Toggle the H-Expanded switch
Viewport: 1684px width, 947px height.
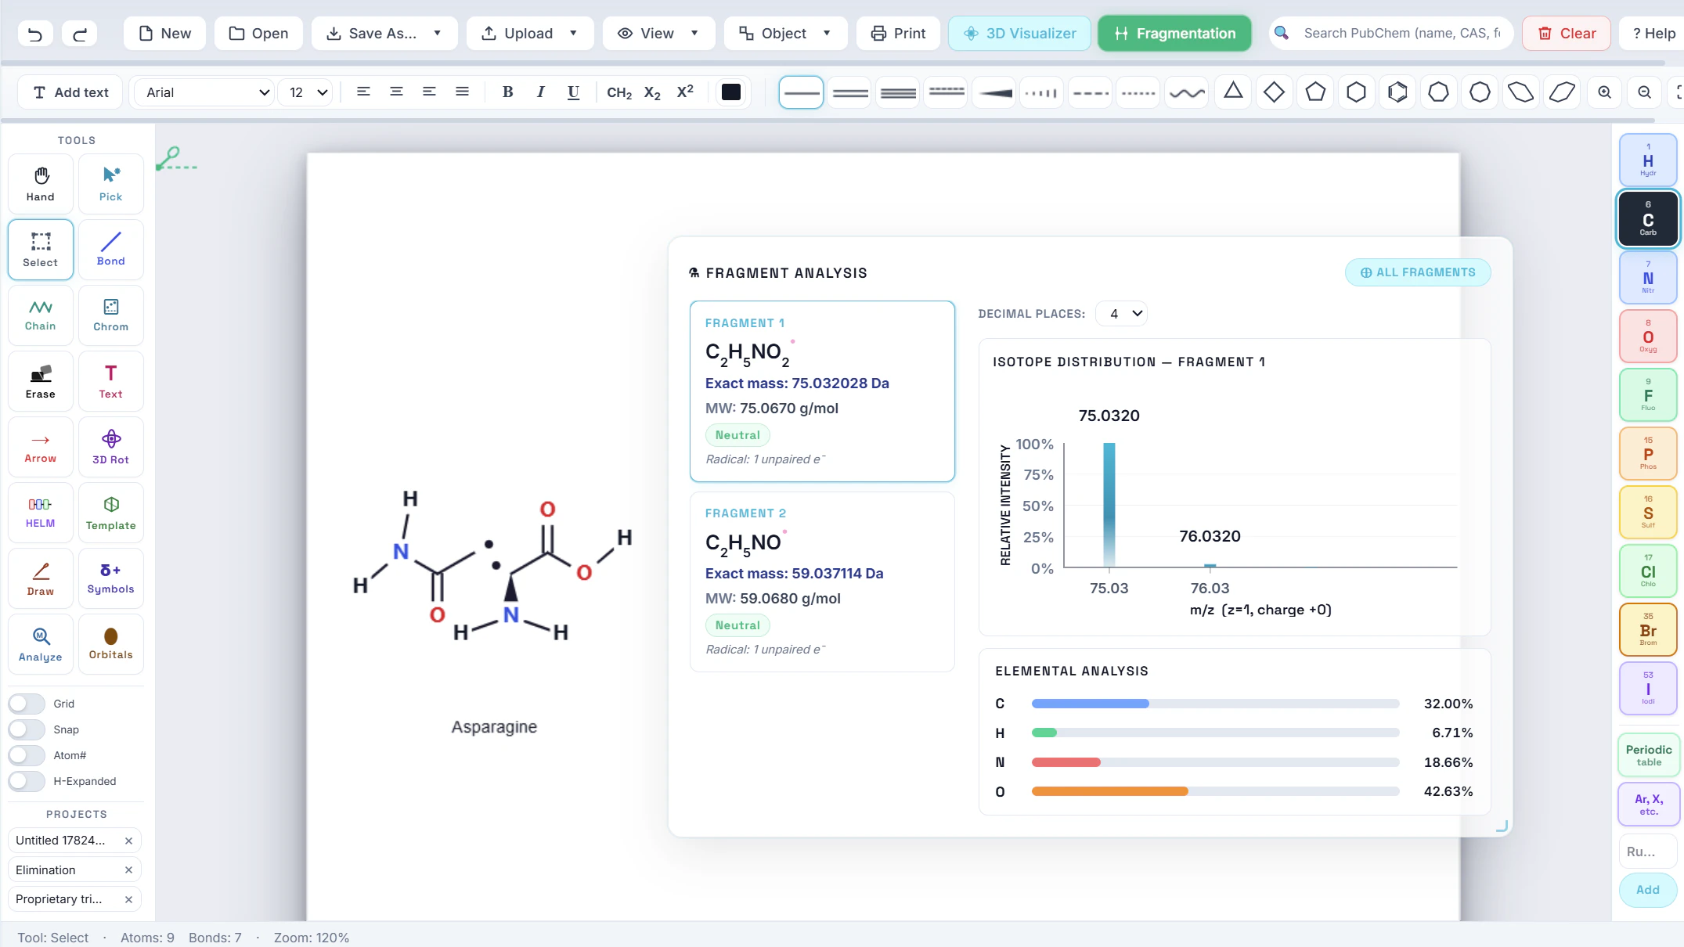27,781
